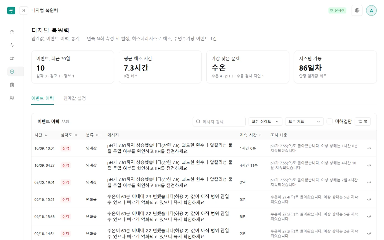The height and width of the screenshot is (240, 384).
Task: Open the 모든 지표 dropdown
Action: click(x=304, y=121)
